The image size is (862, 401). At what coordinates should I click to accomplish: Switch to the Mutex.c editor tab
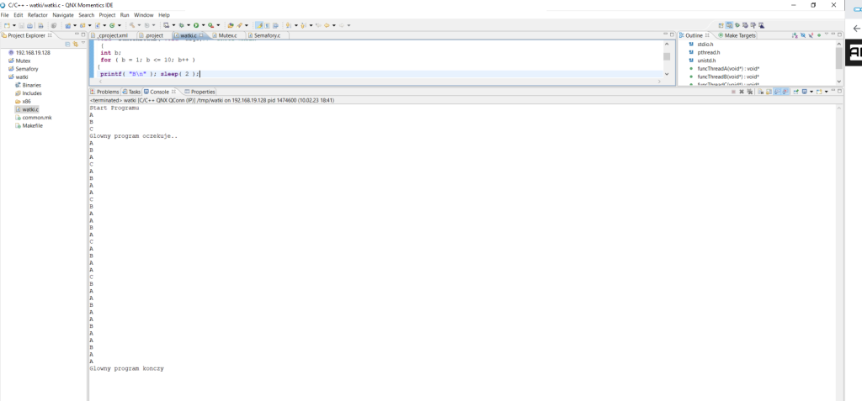click(226, 36)
